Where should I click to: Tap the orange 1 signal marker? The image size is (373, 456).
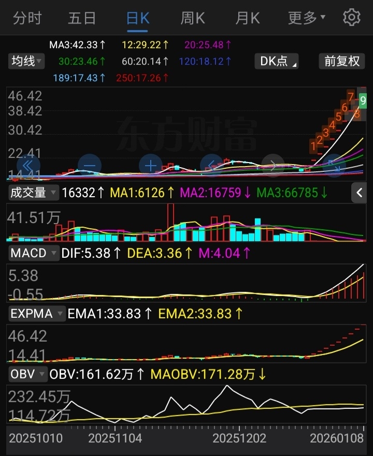click(313, 146)
